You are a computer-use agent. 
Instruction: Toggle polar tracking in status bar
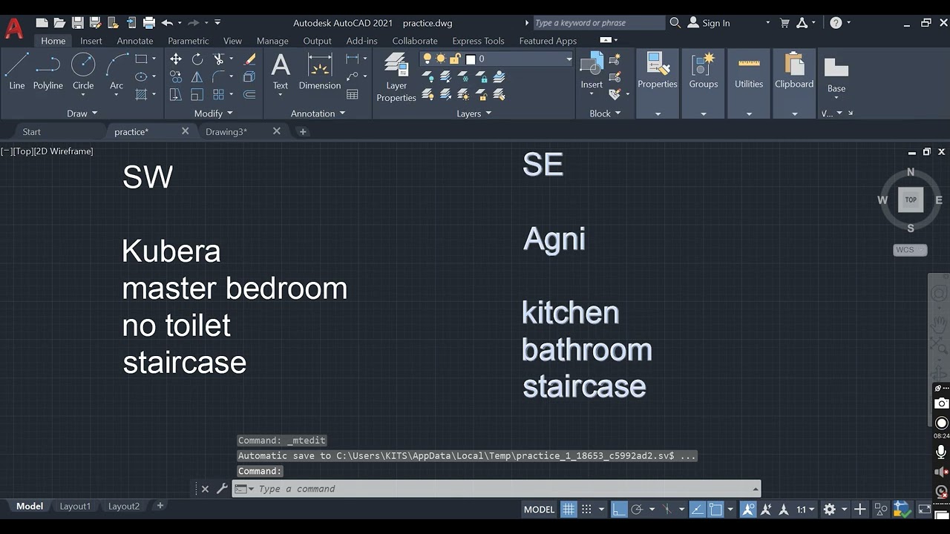click(x=636, y=510)
